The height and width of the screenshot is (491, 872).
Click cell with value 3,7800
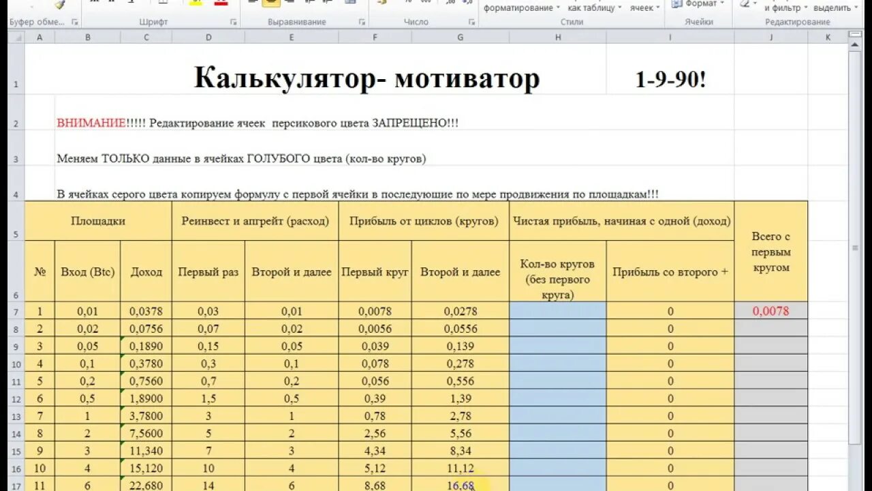pyautogui.click(x=146, y=416)
